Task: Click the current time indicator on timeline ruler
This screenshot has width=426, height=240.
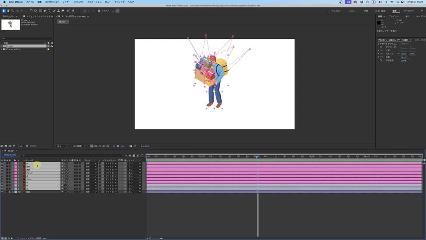Action: point(257,156)
